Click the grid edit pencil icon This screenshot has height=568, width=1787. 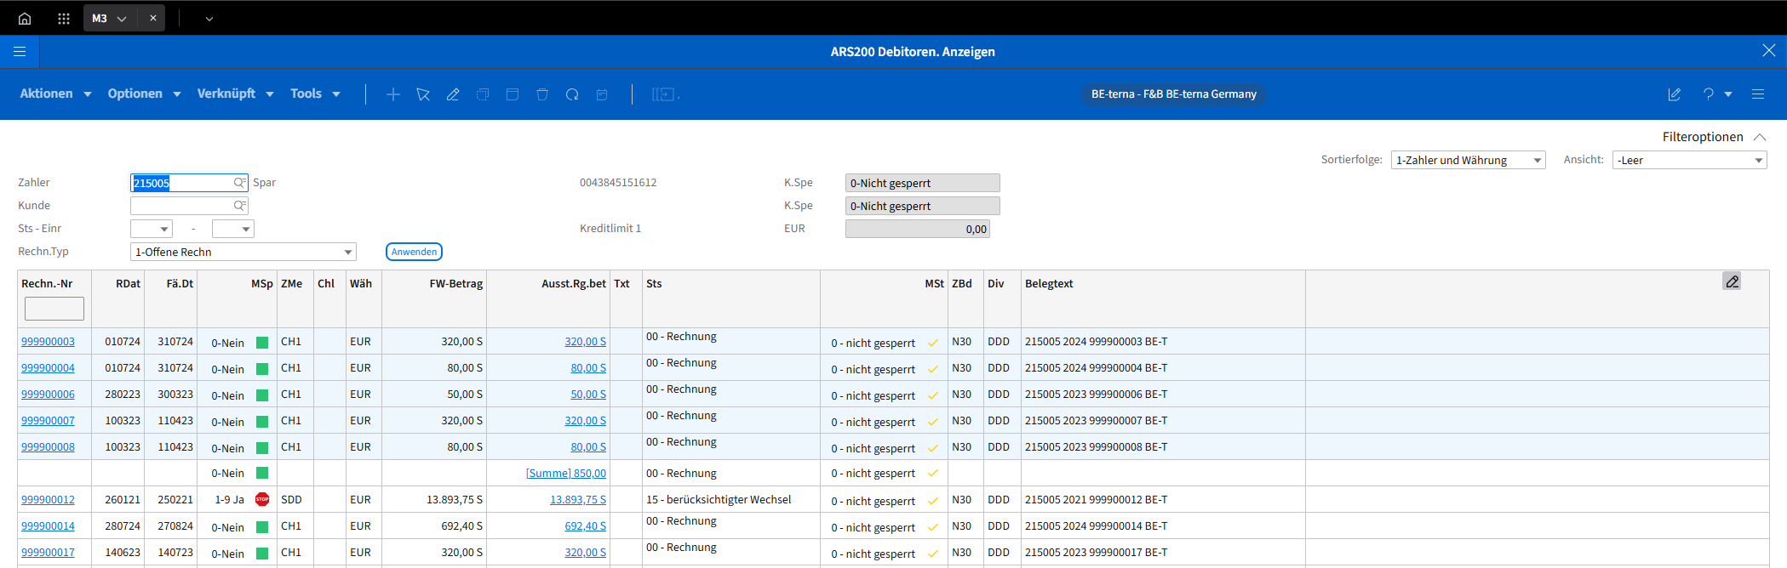[x=1732, y=281]
